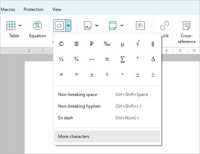The height and width of the screenshot is (154, 200).
Task: Insert the plus-minus symbol ±
Action: coord(92,74)
